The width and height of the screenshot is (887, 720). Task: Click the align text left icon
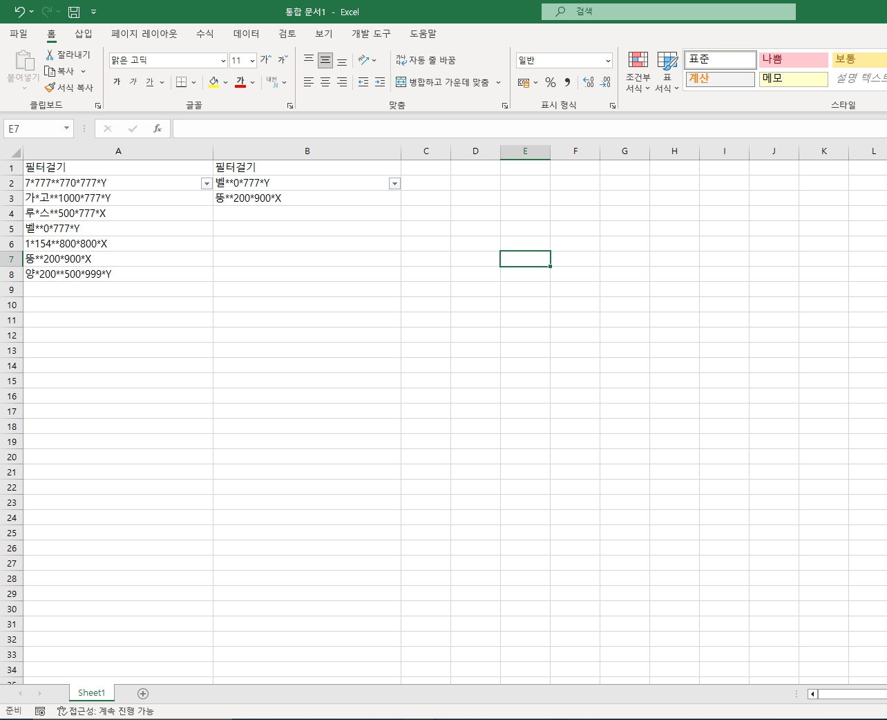(x=309, y=82)
